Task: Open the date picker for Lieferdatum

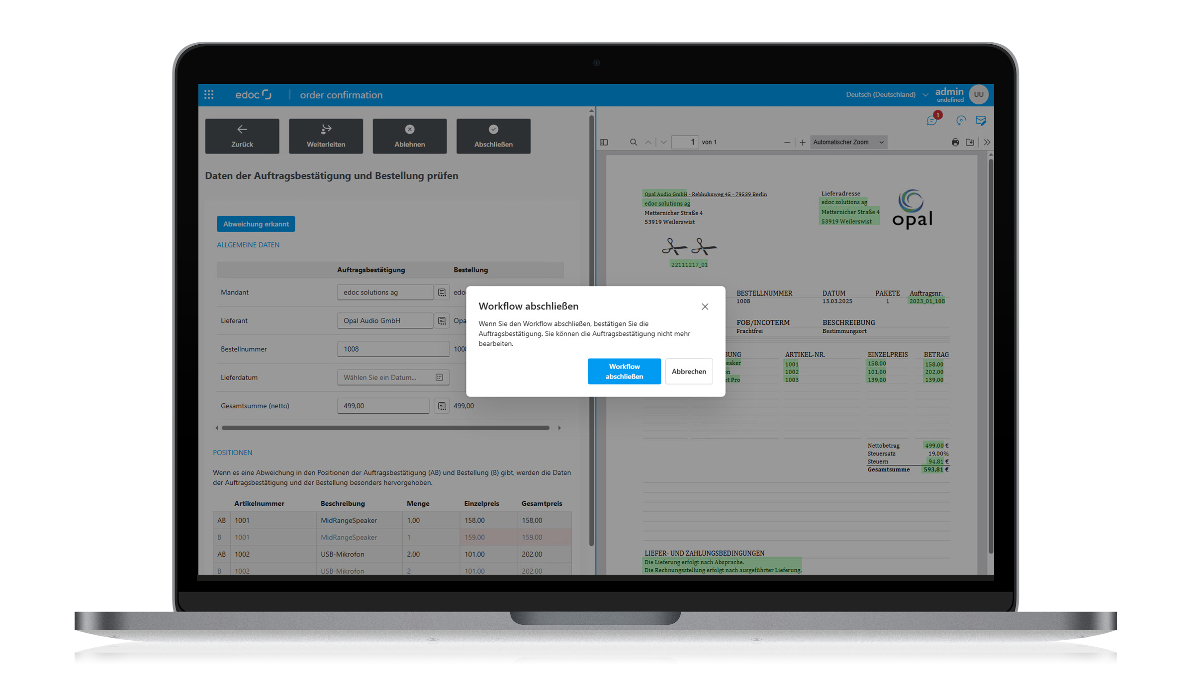Action: click(439, 377)
